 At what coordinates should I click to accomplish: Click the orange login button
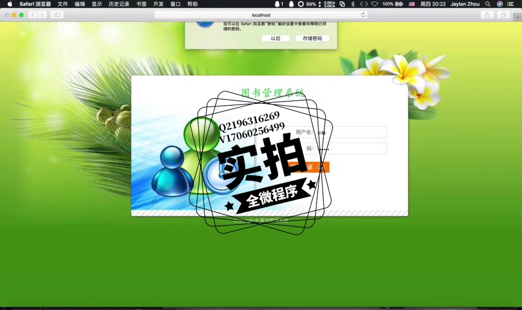click(309, 167)
